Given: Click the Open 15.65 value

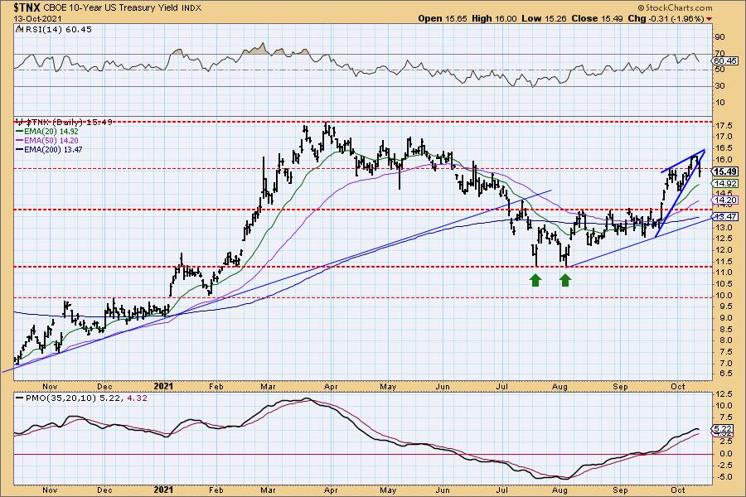Looking at the screenshot, I should [443, 18].
